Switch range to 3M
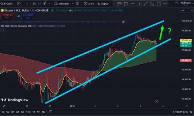This screenshot has height=116, width=194. coord(18,112)
